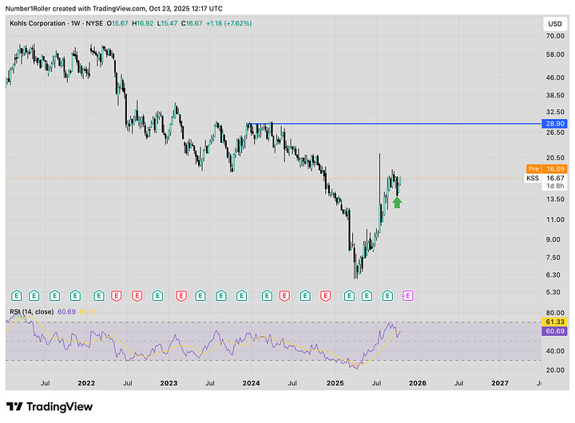Click the 2026 label on time axis
Screen dimensions: 575x423
418,383
